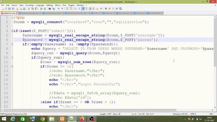
Task: Click the horizontal scrollbar thumb
Action: click(x=90, y=110)
